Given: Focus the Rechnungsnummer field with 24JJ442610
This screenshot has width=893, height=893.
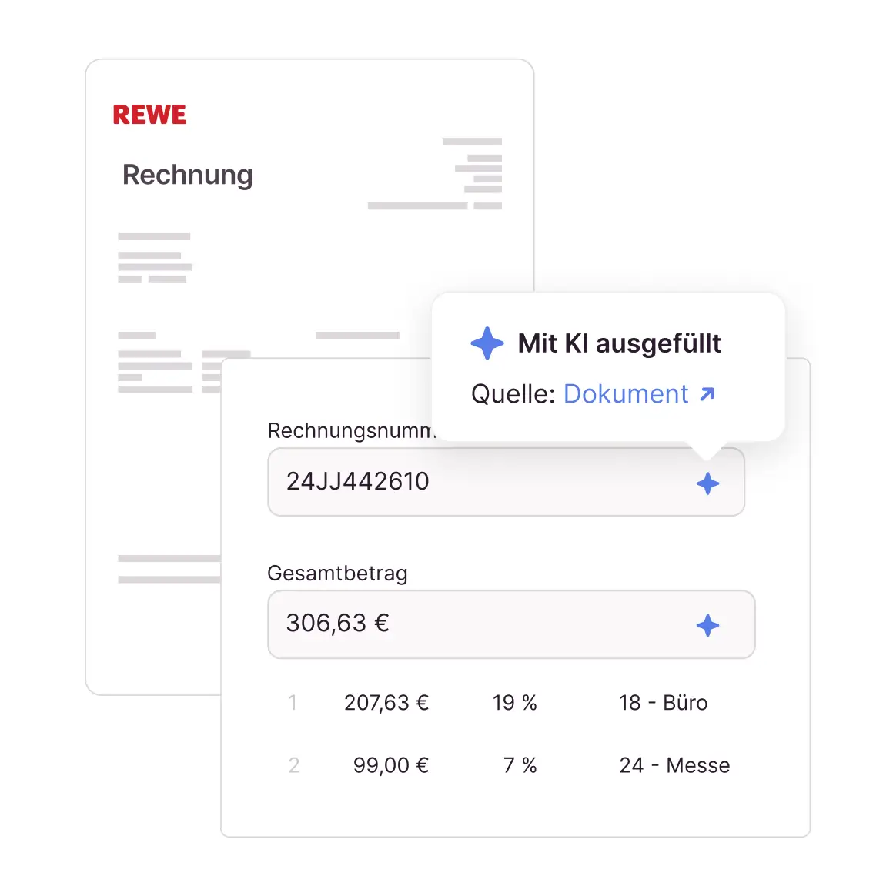Looking at the screenshot, I should [x=477, y=482].
